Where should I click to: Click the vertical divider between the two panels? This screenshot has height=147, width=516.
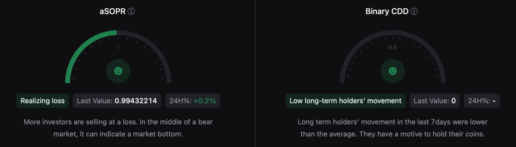(255, 73)
